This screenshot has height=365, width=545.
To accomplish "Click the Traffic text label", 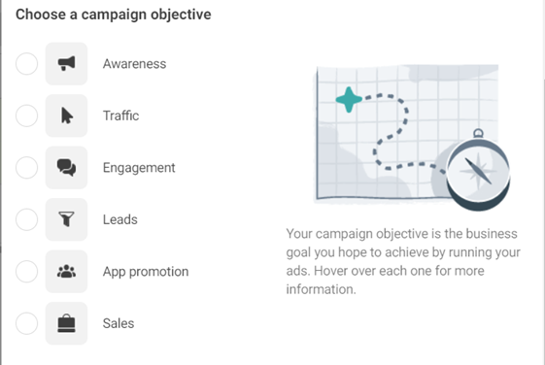I will 121,116.
